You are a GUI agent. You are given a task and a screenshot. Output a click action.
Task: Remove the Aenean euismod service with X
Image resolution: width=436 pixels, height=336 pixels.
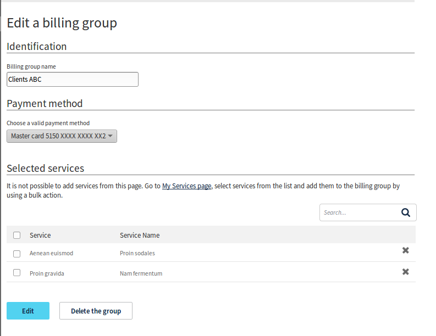coord(405,250)
